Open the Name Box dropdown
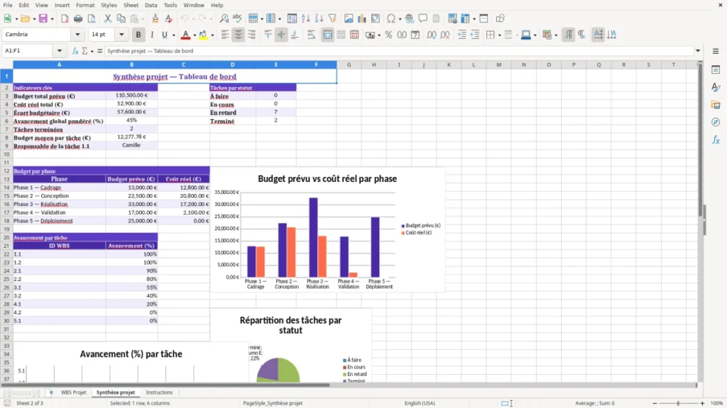 click(60, 51)
